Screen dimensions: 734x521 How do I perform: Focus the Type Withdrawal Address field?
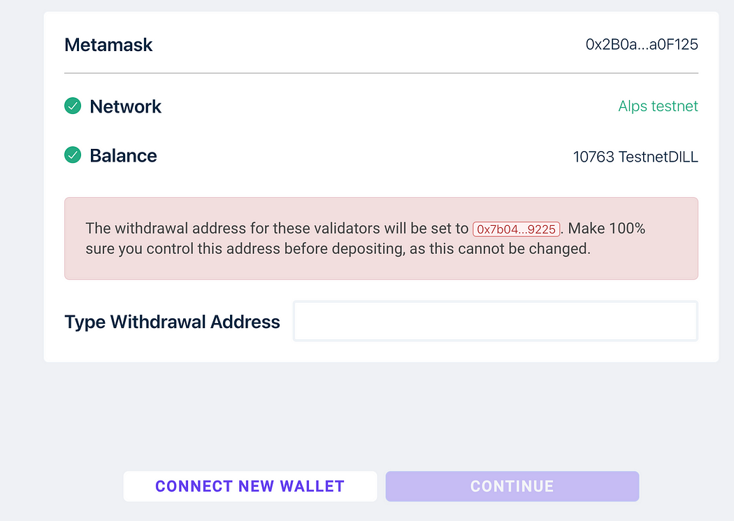tap(495, 321)
